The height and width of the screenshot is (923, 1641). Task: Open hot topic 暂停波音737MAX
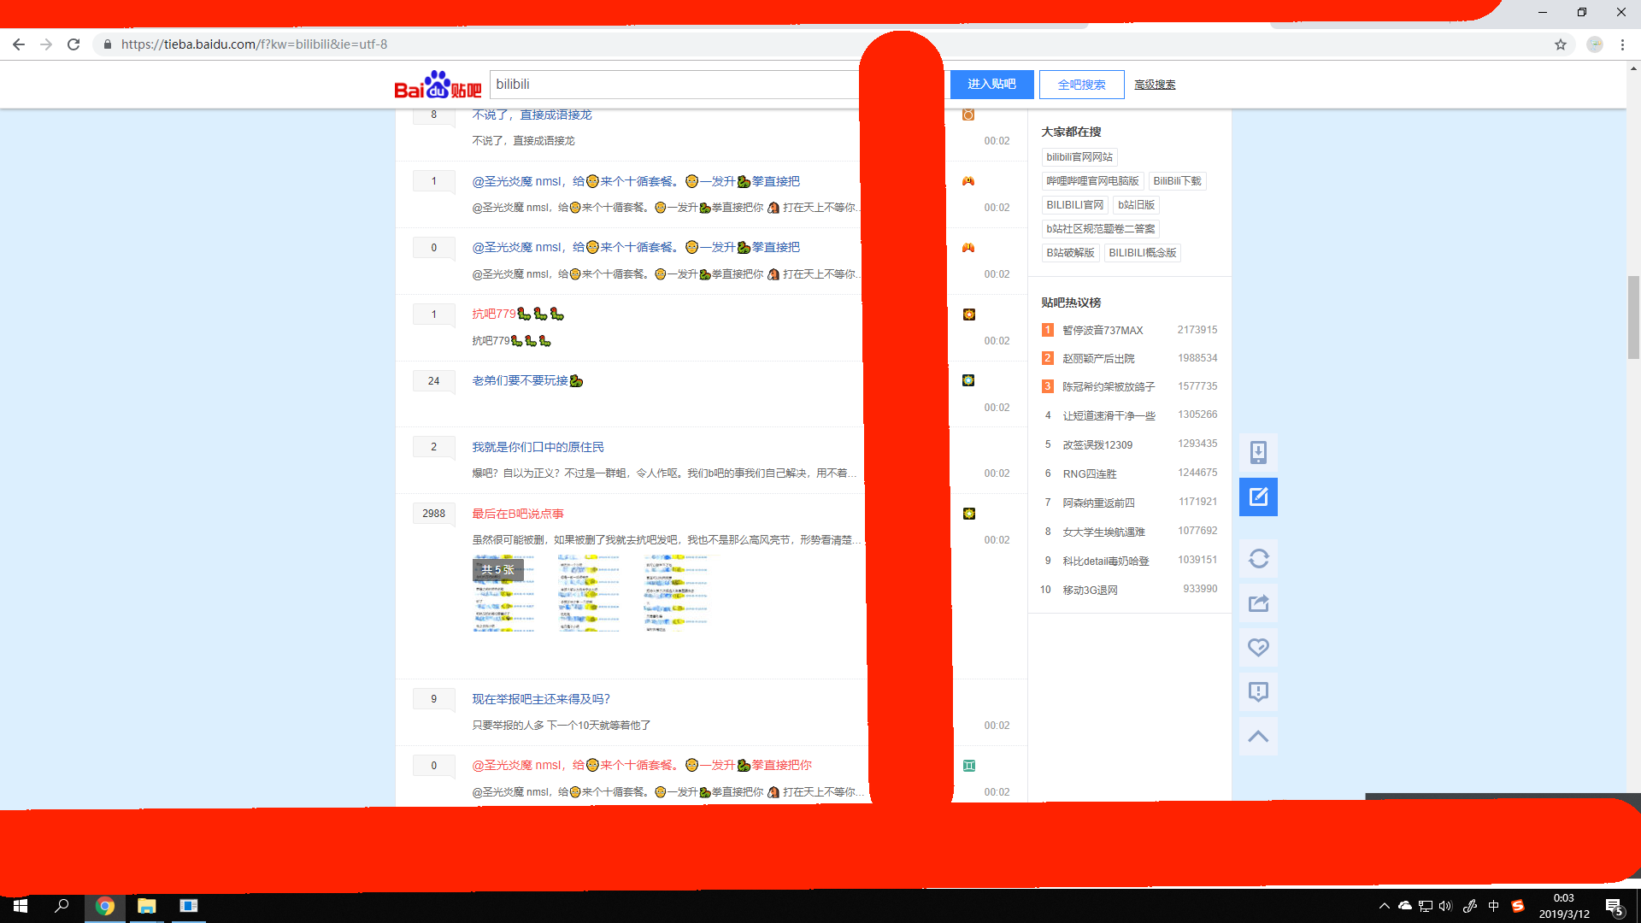(1103, 331)
